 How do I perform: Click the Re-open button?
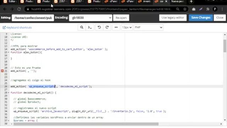pyautogui.click(x=121, y=18)
